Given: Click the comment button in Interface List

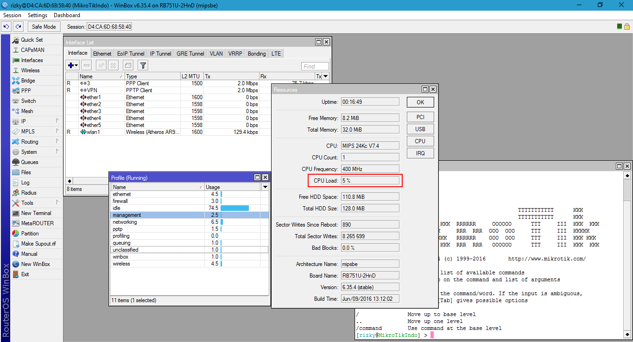Looking at the screenshot, I should click(x=128, y=65).
